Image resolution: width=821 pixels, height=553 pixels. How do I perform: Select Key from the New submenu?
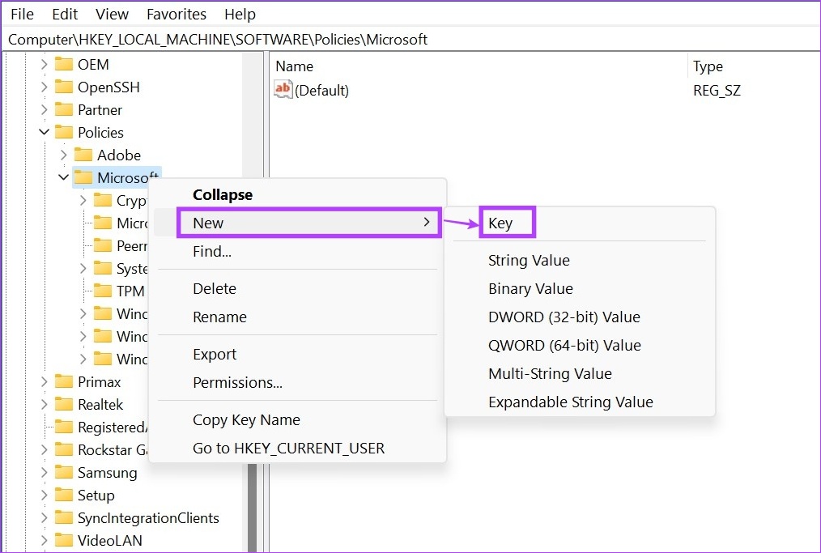[504, 223]
